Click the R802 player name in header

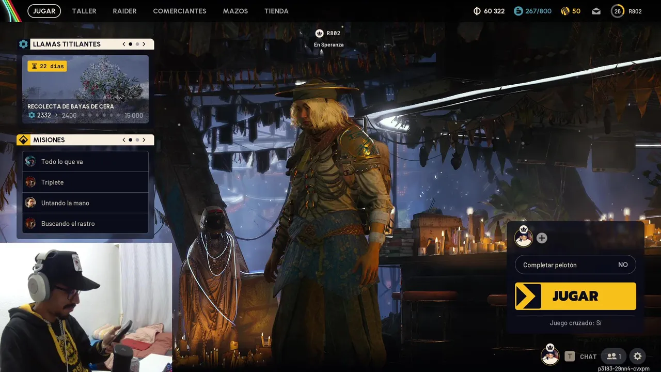pyautogui.click(x=635, y=11)
